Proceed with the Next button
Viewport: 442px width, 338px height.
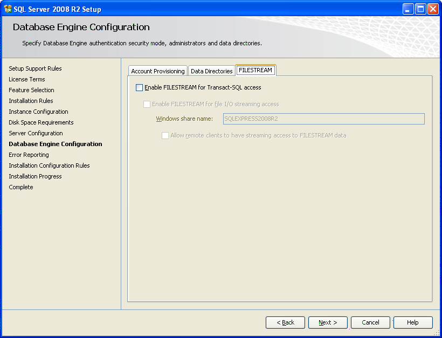(328, 322)
